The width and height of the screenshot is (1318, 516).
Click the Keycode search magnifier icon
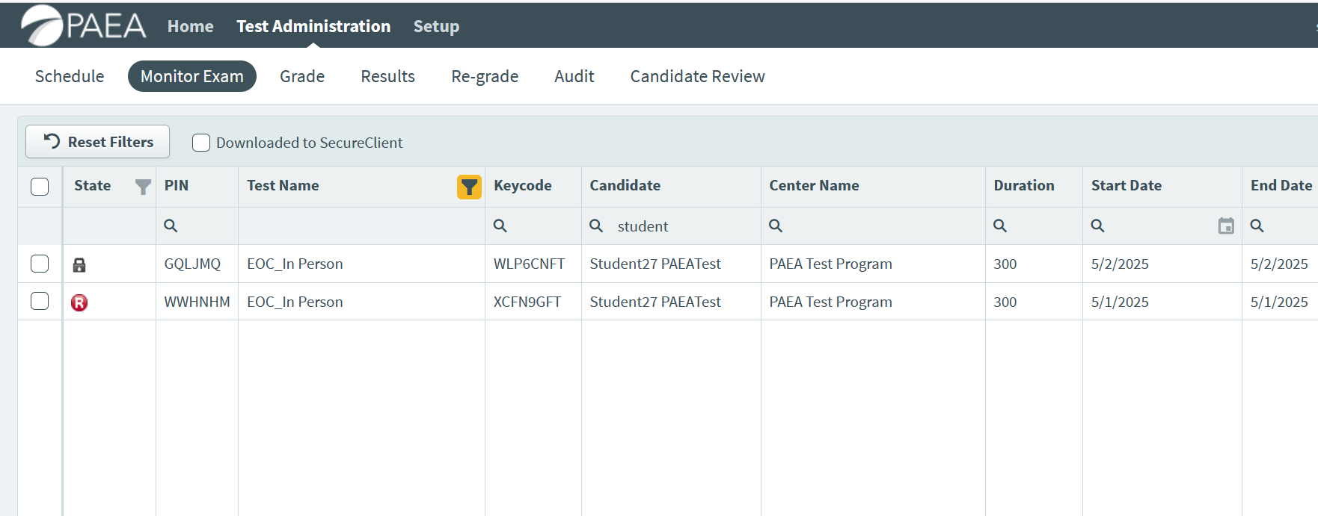pos(500,226)
